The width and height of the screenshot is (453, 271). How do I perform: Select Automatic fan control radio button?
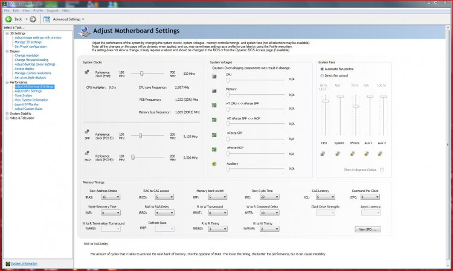tap(322, 69)
